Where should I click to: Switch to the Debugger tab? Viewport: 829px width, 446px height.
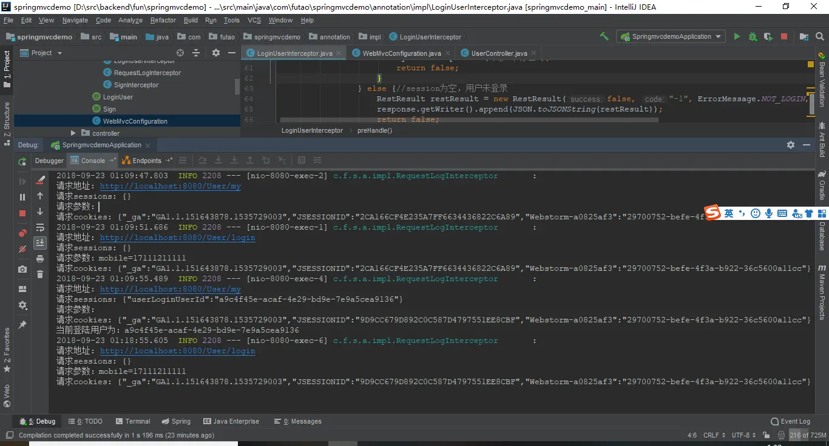click(x=49, y=161)
